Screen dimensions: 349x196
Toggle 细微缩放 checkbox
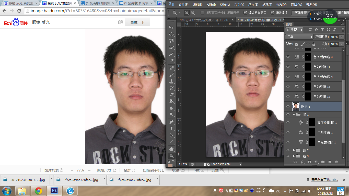(273, 13)
